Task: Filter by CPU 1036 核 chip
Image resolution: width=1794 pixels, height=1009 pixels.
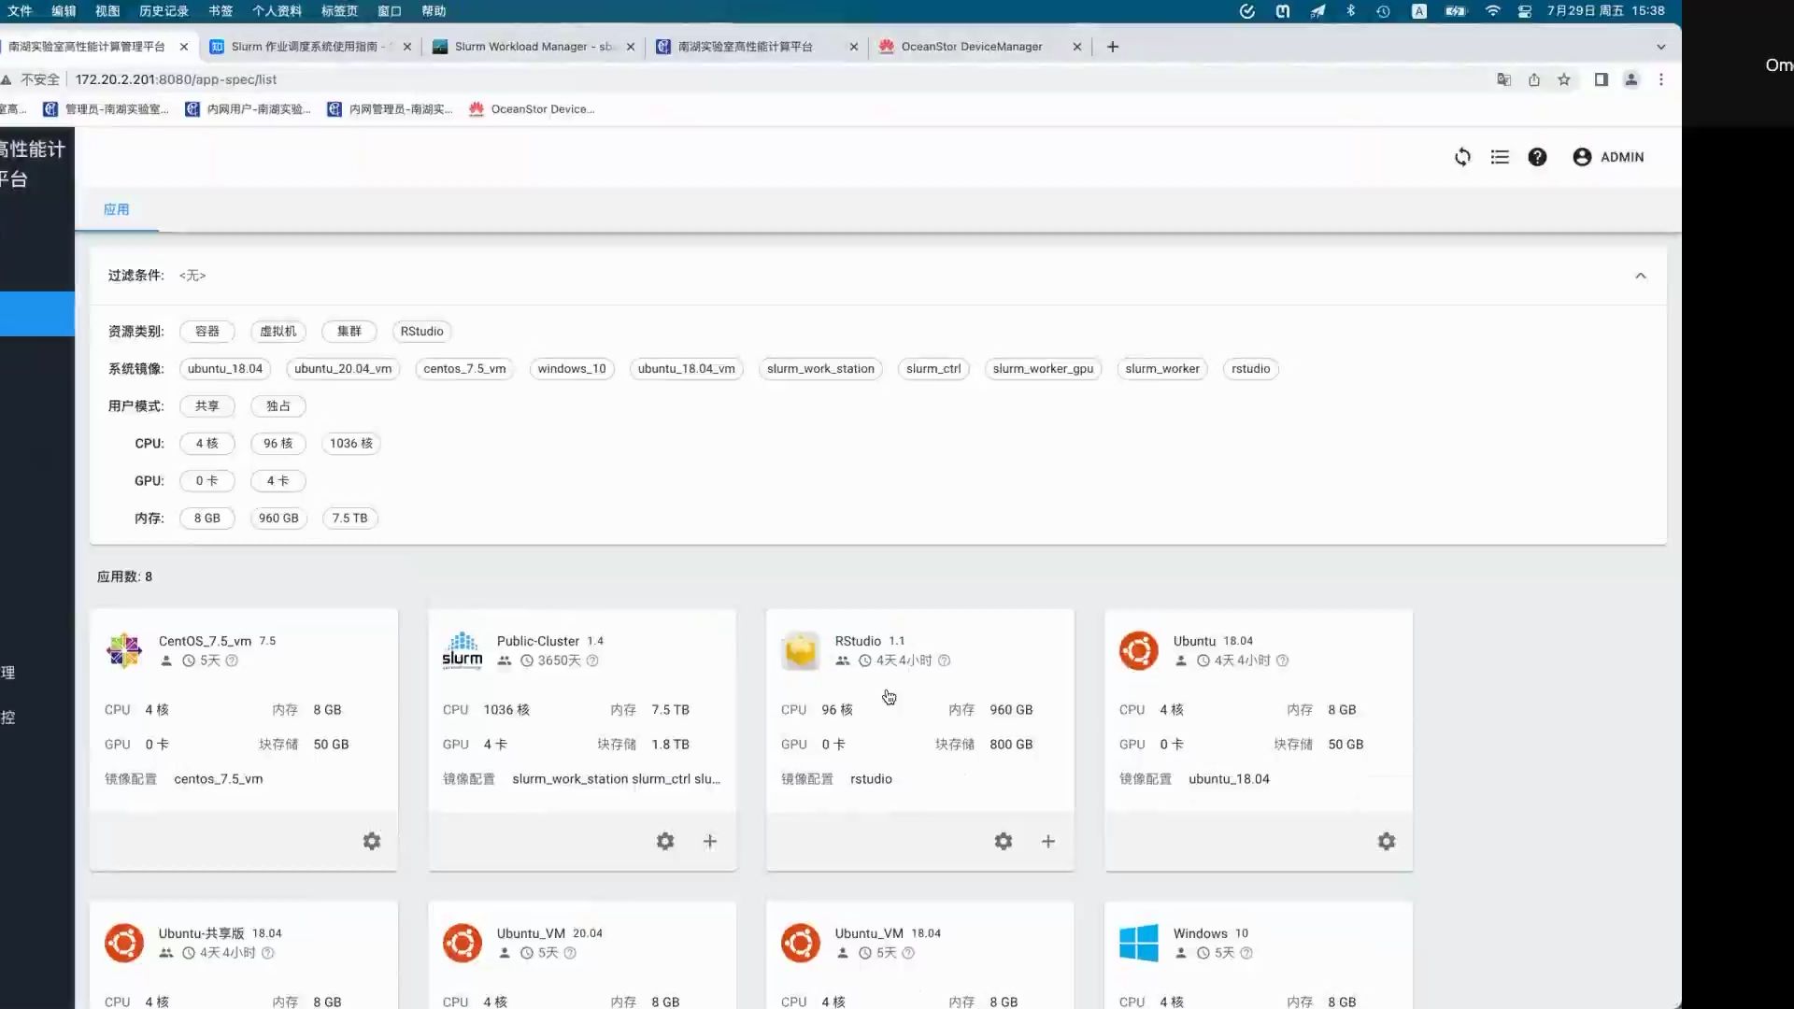Action: click(x=351, y=443)
